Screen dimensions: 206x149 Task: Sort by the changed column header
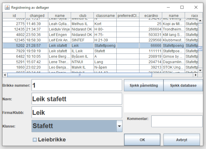pyautogui.click(x=37, y=15)
